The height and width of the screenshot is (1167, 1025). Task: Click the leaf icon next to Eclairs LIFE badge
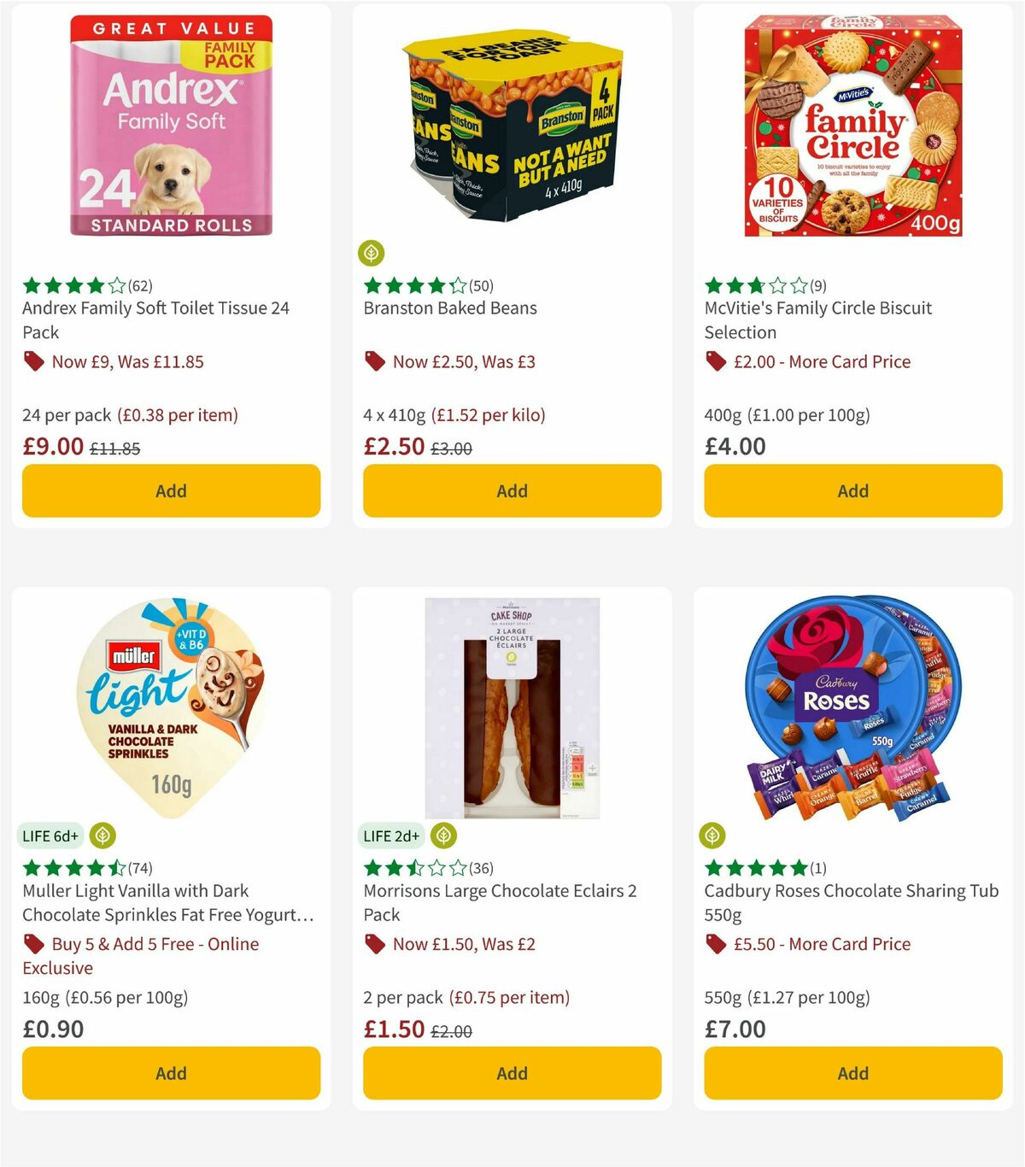[x=442, y=836]
